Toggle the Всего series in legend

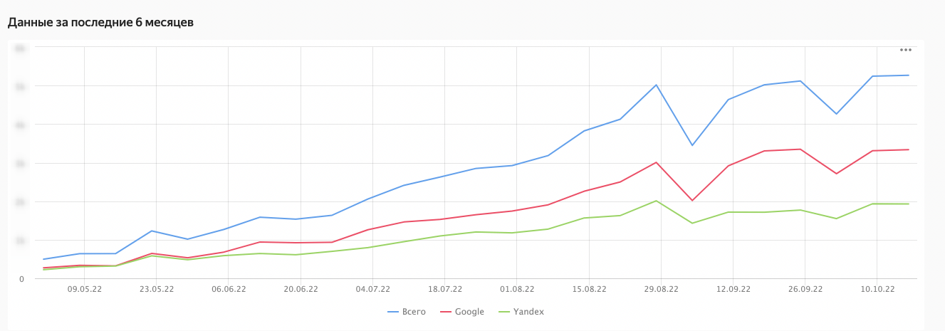tap(414, 312)
